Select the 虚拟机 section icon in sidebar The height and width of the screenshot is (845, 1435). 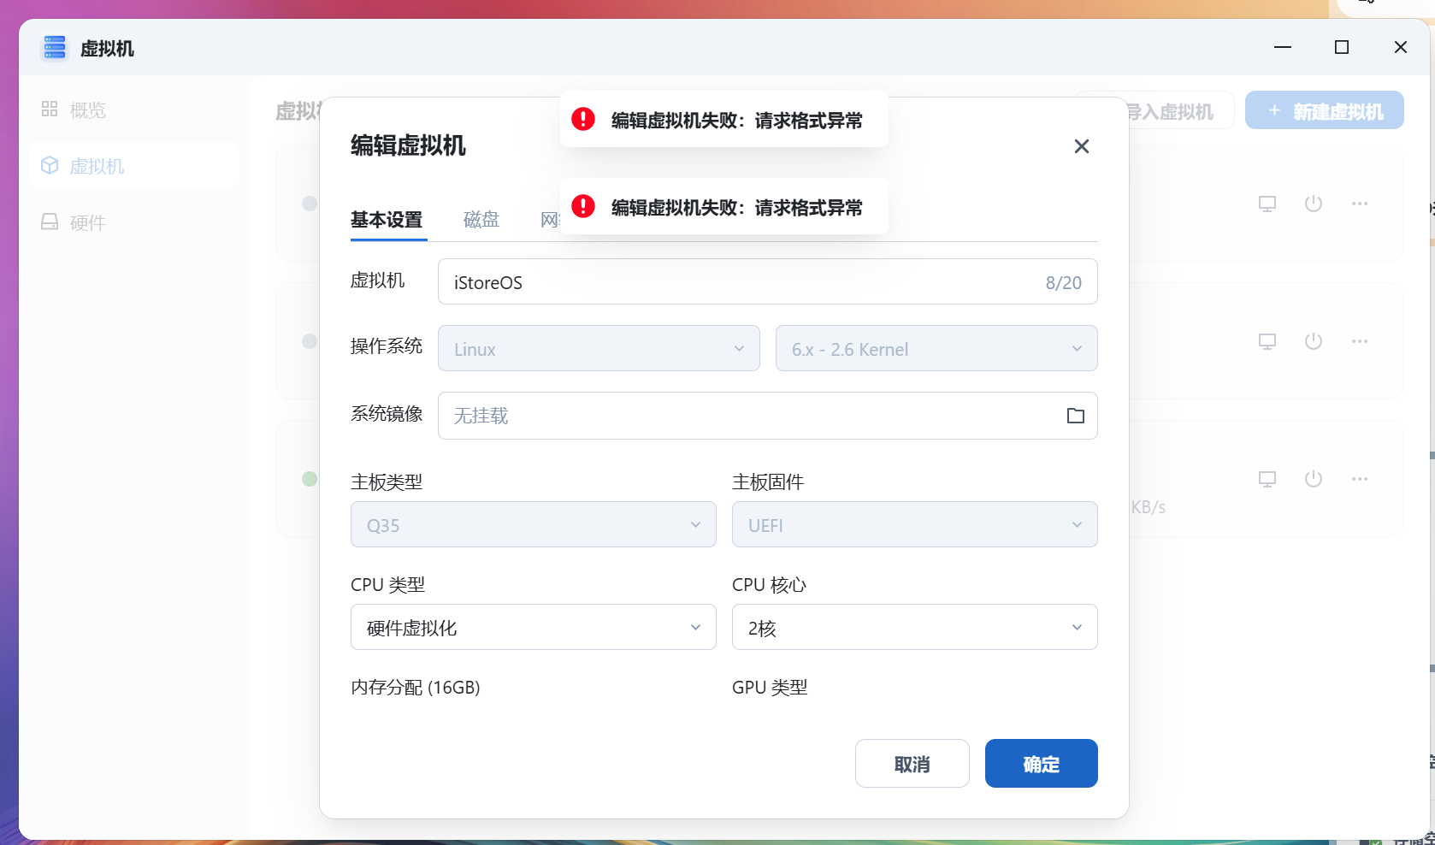pyautogui.click(x=49, y=165)
